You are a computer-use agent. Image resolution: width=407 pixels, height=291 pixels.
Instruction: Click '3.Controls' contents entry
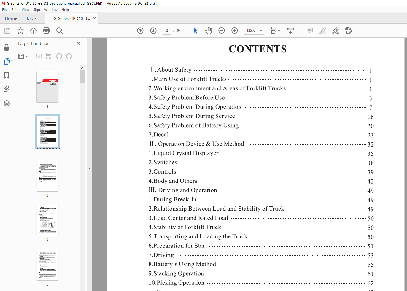(x=162, y=172)
